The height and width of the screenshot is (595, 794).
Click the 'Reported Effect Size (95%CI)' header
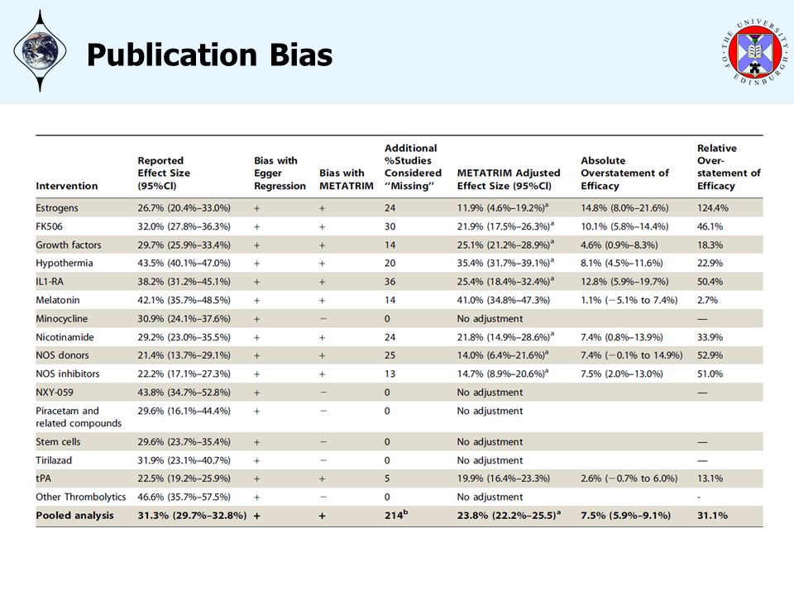(164, 173)
